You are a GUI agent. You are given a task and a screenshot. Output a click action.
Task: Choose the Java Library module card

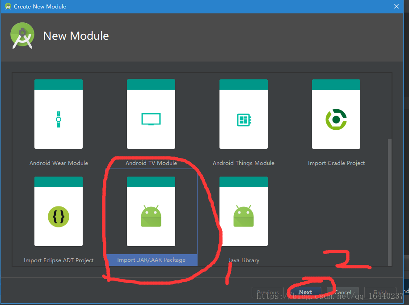click(x=243, y=211)
